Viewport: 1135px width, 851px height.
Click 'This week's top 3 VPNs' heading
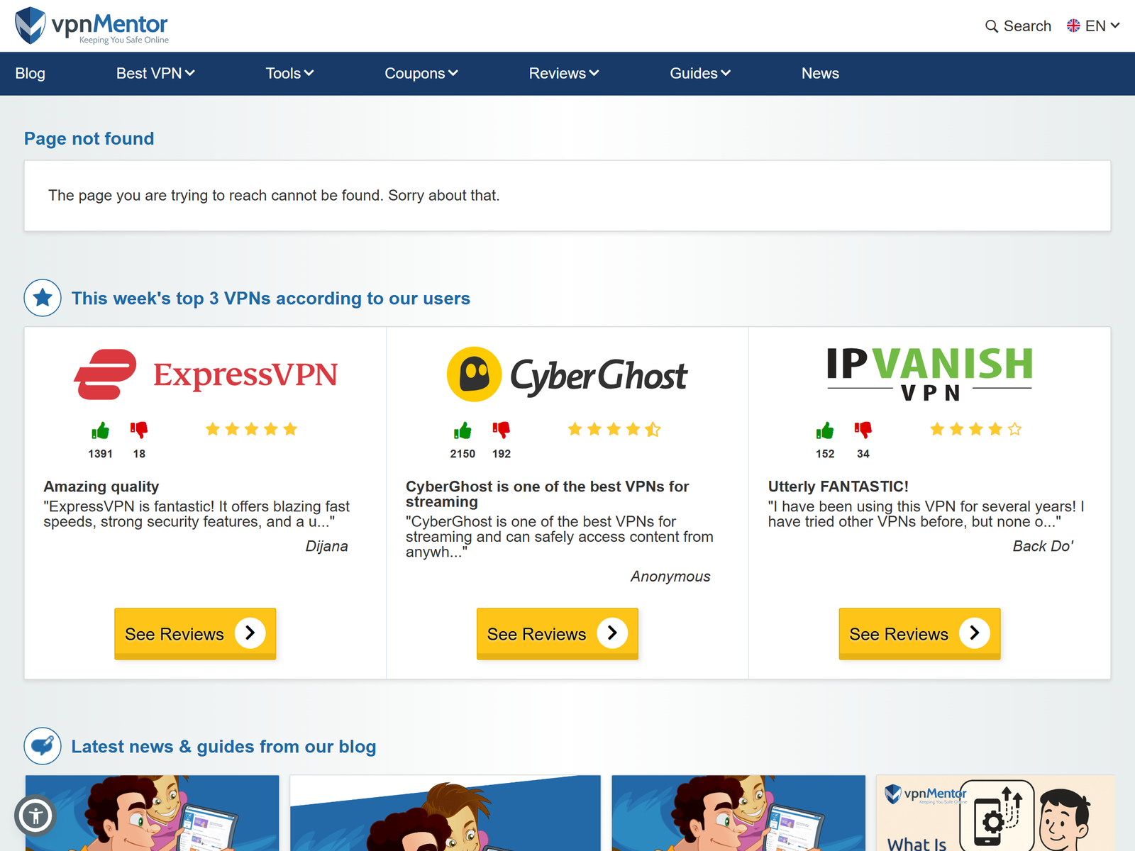[271, 299]
